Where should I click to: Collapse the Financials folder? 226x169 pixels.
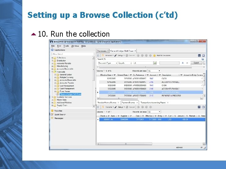[52, 72]
